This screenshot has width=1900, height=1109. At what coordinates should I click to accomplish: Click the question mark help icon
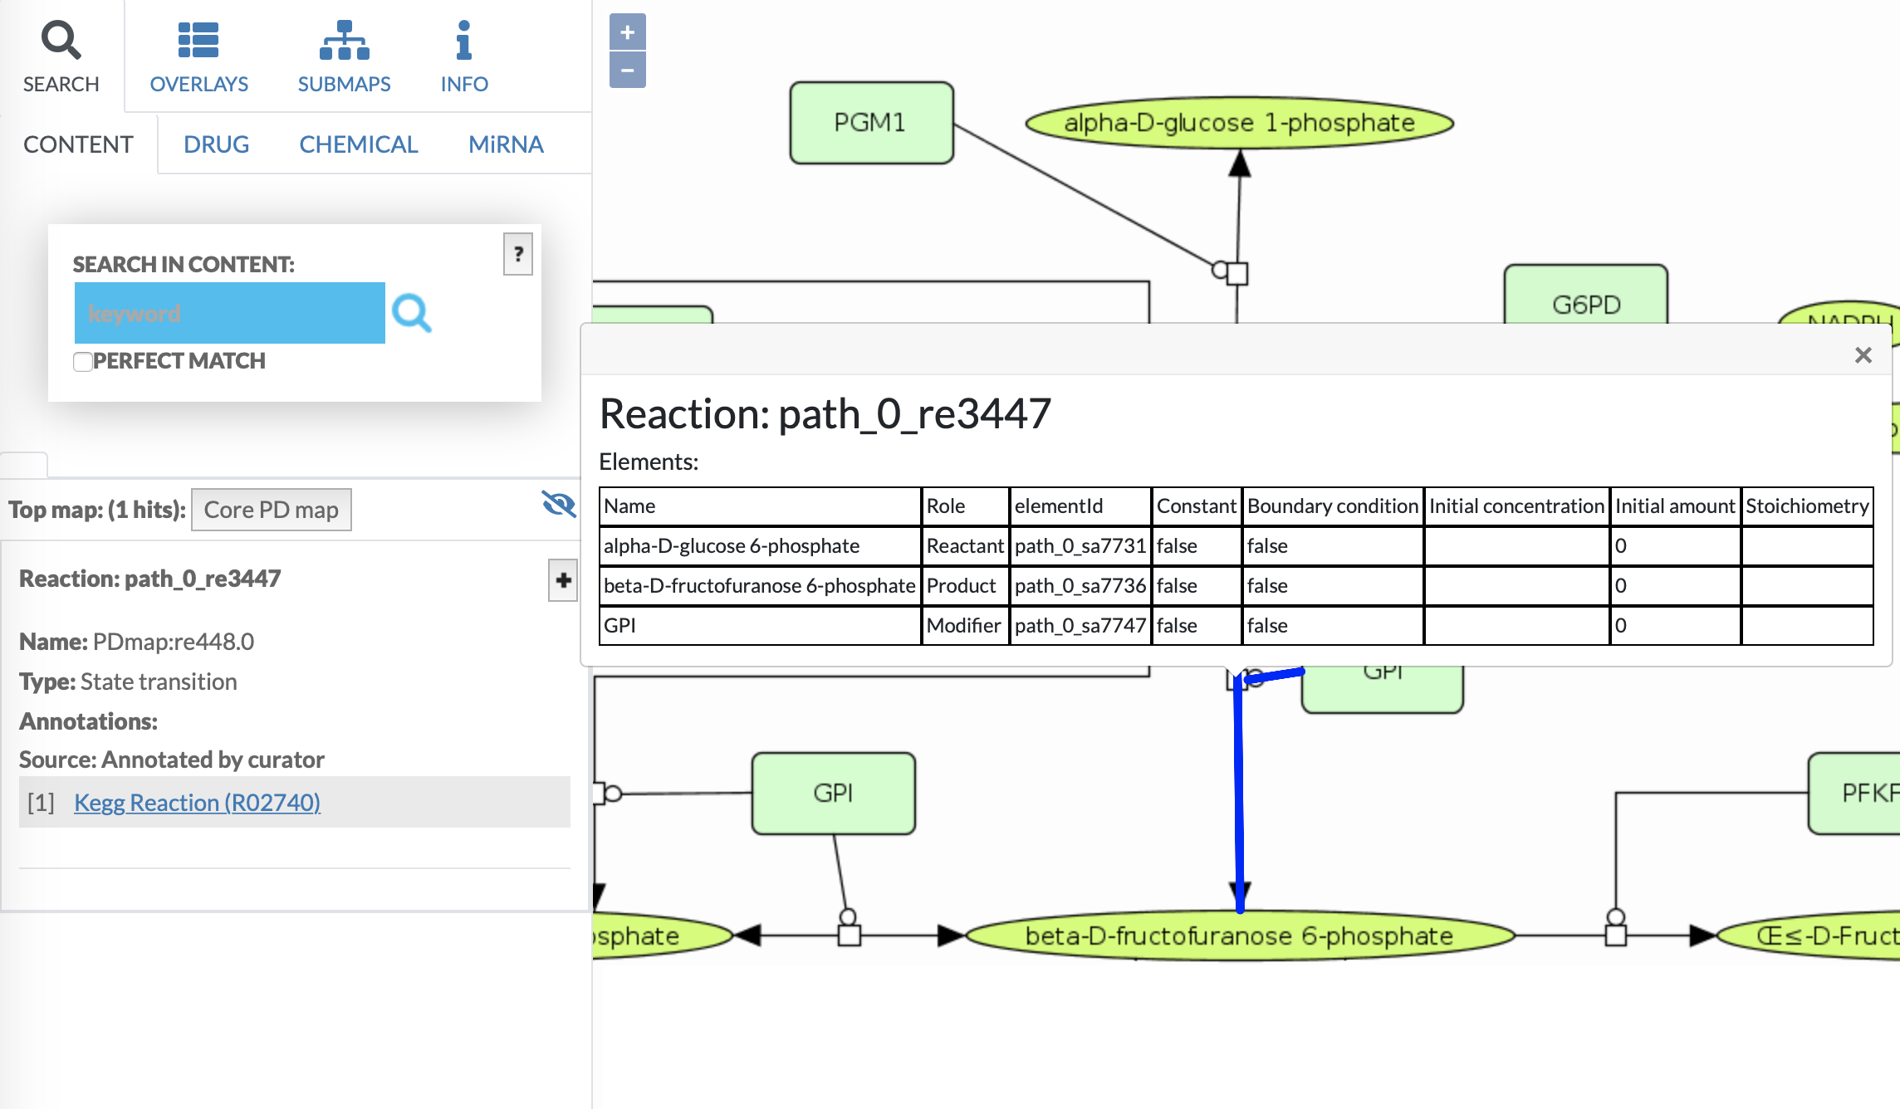(x=518, y=254)
